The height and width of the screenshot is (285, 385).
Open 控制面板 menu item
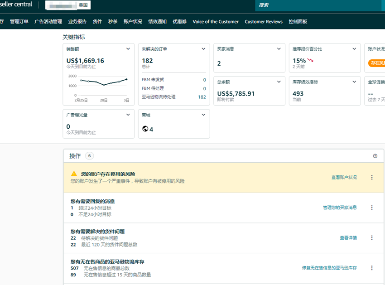pos(298,22)
